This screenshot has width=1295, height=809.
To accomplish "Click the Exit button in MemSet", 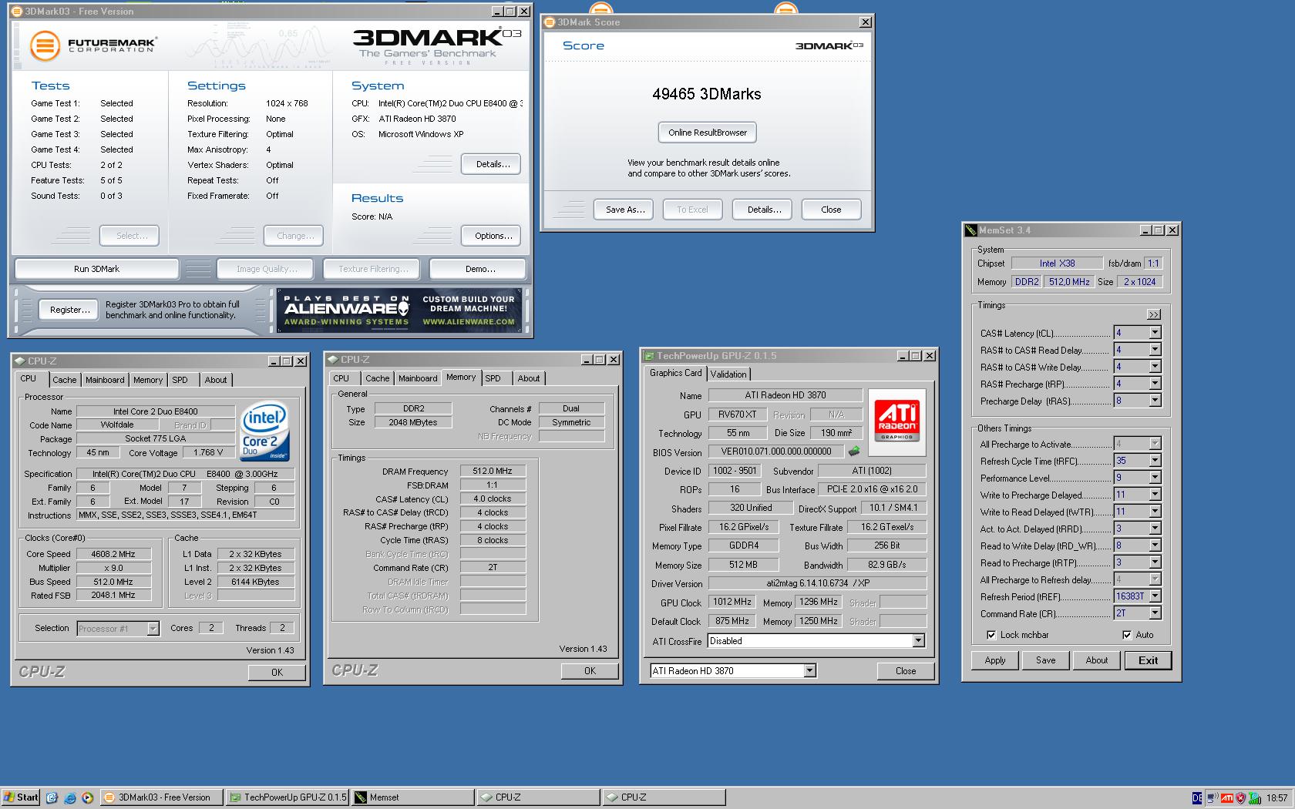I will click(1149, 660).
